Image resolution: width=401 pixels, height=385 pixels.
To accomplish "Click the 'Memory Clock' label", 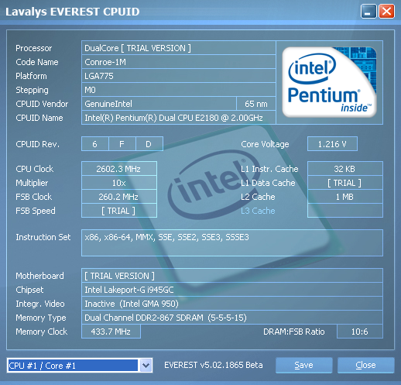I will tap(42, 332).
